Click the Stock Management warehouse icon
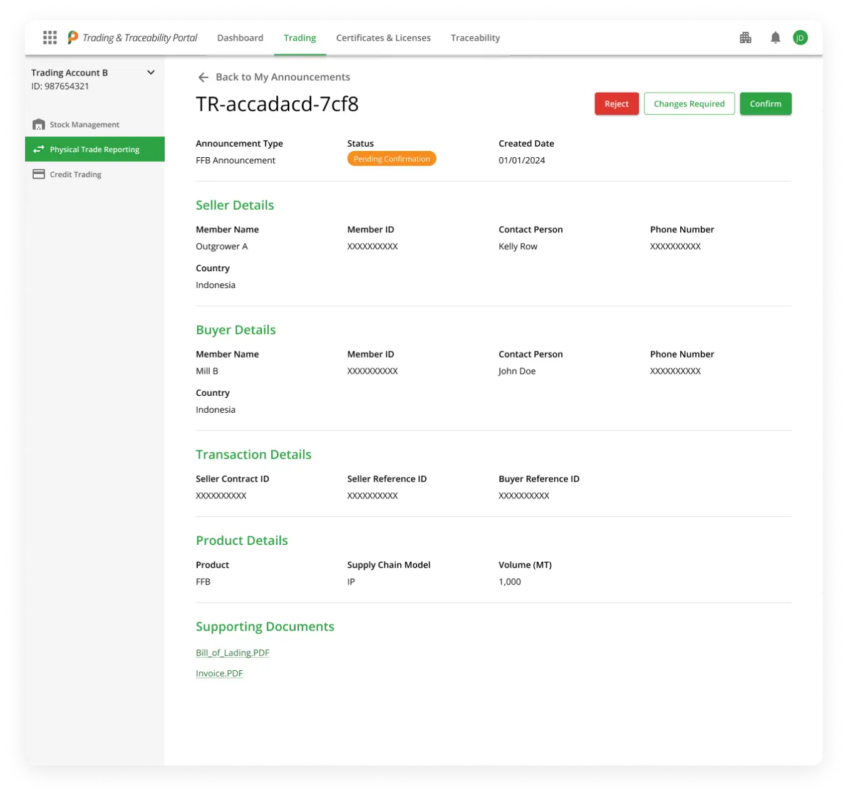 coord(39,125)
